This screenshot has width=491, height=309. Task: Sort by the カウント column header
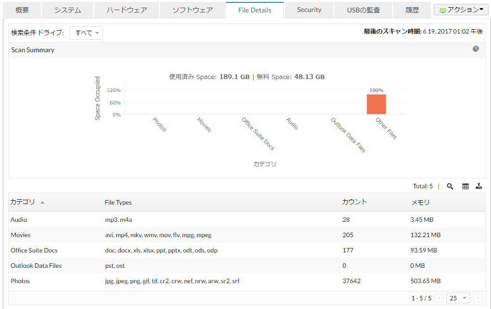[355, 202]
